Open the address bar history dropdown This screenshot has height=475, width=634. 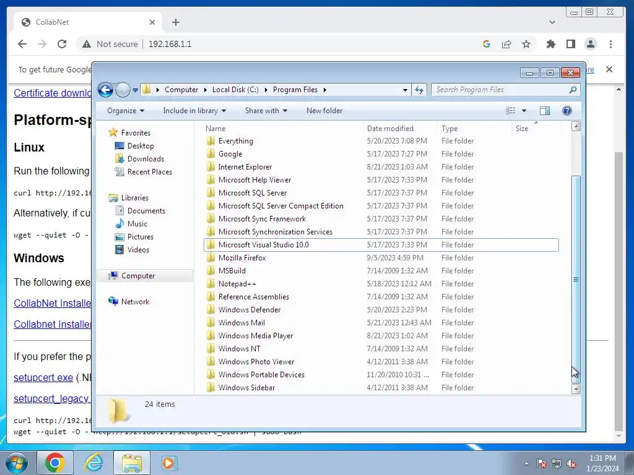405,90
